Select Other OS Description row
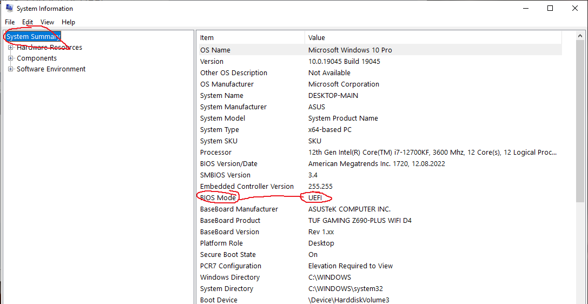The width and height of the screenshot is (588, 304). [x=380, y=72]
